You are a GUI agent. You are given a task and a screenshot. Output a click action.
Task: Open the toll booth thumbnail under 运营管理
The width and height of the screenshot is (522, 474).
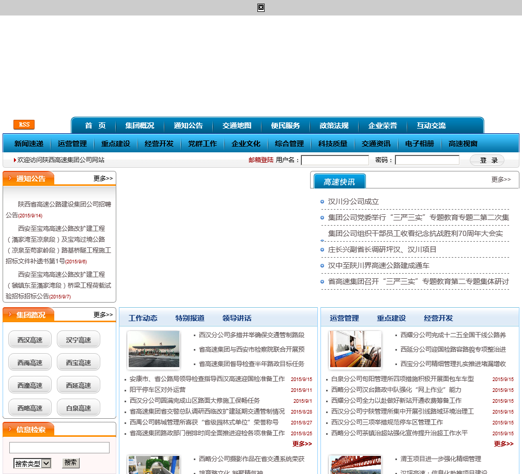click(x=355, y=349)
